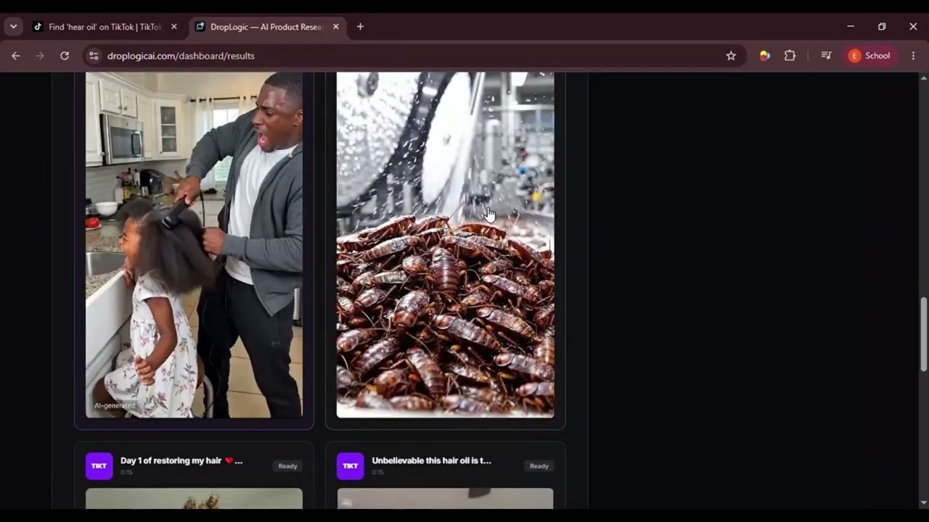Click the TIKT badge beside Unbelievable hair oil

(x=351, y=466)
